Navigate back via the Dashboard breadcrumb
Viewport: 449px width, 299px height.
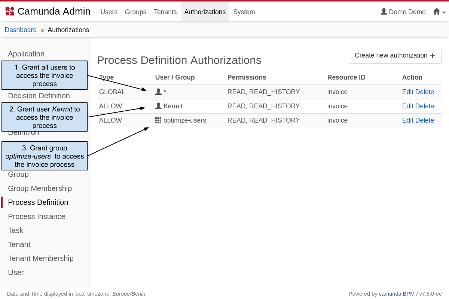(21, 30)
